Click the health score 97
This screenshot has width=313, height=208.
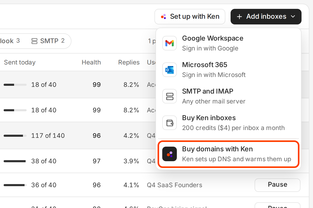97,161
